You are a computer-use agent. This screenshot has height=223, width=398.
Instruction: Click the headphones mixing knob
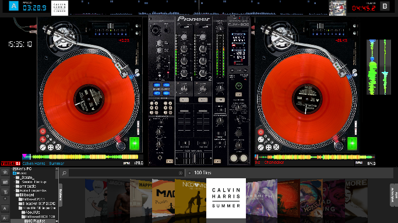pos(159,132)
